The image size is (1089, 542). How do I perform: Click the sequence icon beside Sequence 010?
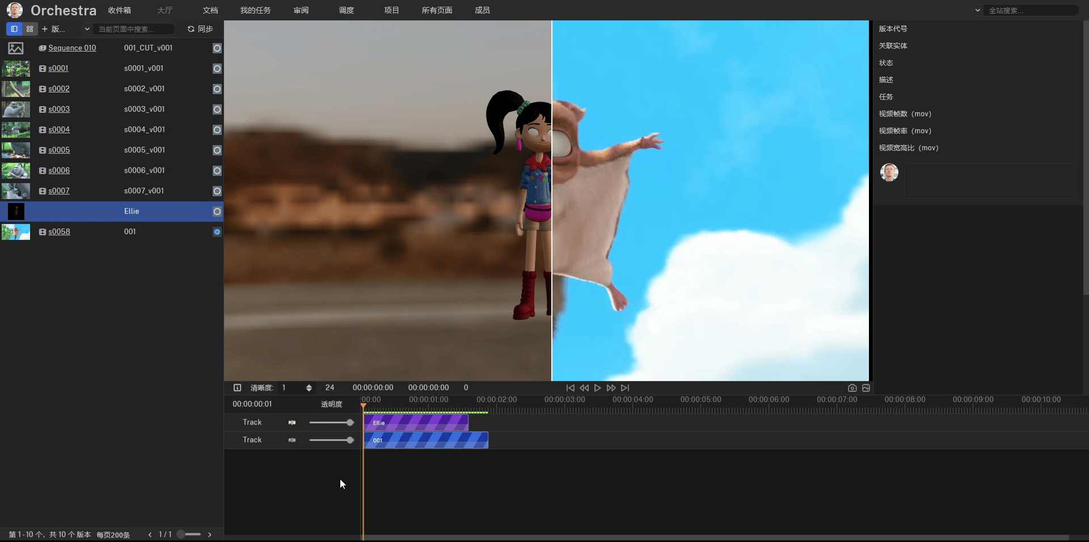click(x=43, y=48)
